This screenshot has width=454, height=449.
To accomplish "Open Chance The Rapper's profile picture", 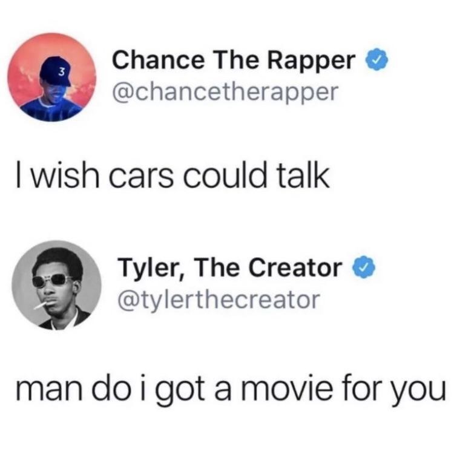I will point(52,77).
